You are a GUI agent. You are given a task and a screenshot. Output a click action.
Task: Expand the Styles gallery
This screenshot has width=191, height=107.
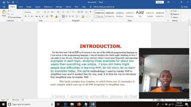(x=166, y=17)
